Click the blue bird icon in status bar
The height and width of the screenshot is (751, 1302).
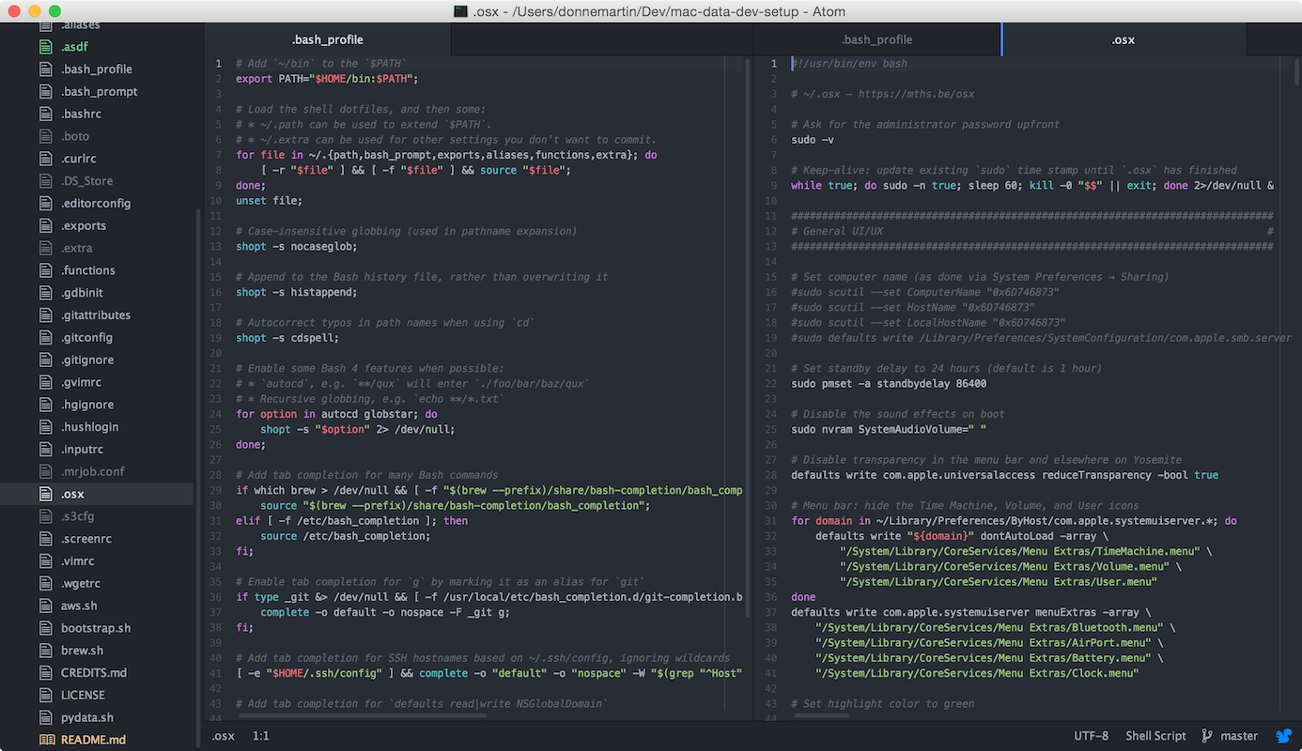(1283, 736)
